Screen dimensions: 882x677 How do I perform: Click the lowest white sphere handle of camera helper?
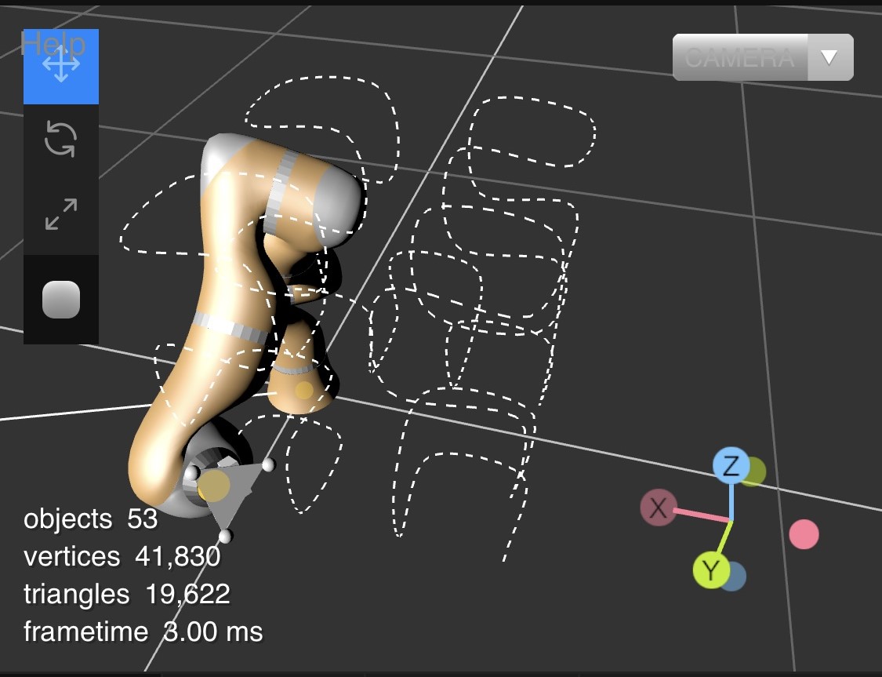click(226, 537)
